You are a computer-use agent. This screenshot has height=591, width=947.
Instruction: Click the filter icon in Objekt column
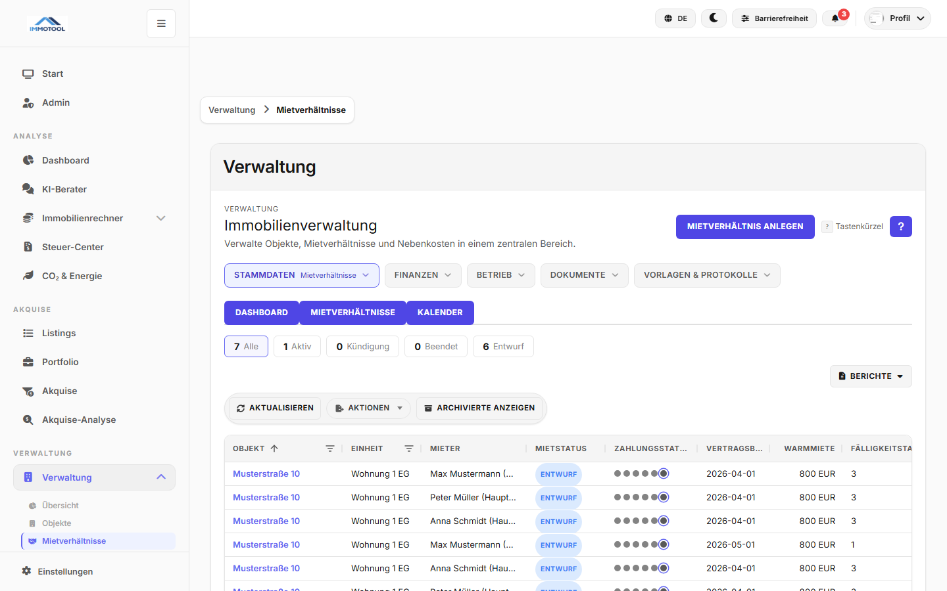coord(330,449)
